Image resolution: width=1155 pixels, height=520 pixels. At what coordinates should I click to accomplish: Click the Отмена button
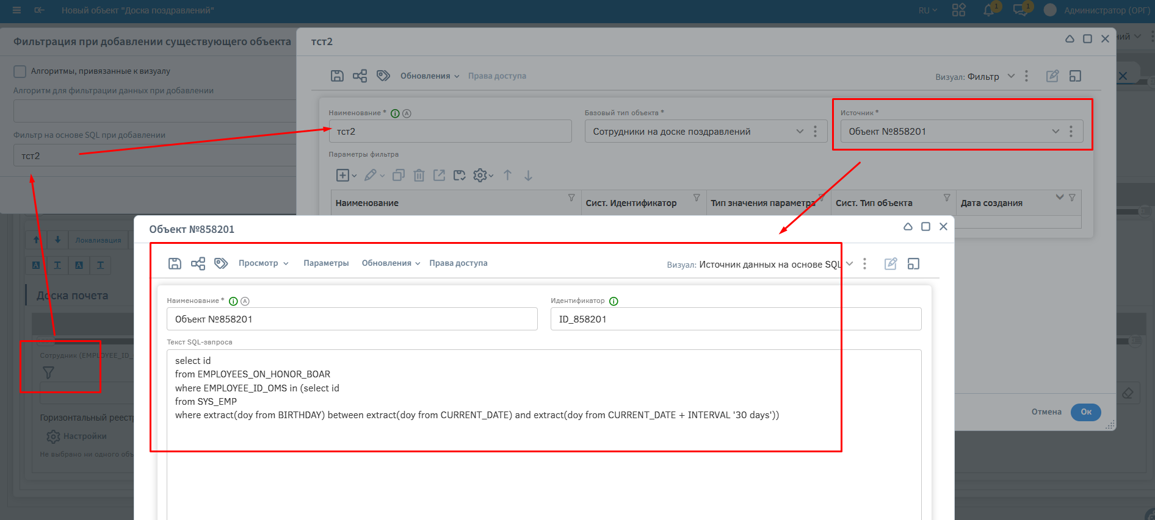(x=1046, y=412)
